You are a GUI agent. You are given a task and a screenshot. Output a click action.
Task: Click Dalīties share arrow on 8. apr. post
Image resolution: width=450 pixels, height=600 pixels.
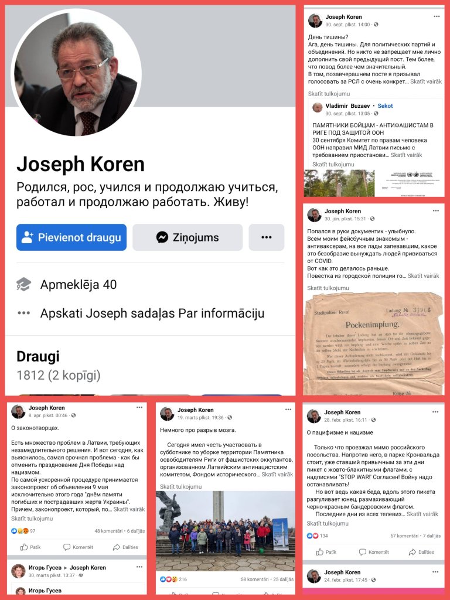[117, 547]
